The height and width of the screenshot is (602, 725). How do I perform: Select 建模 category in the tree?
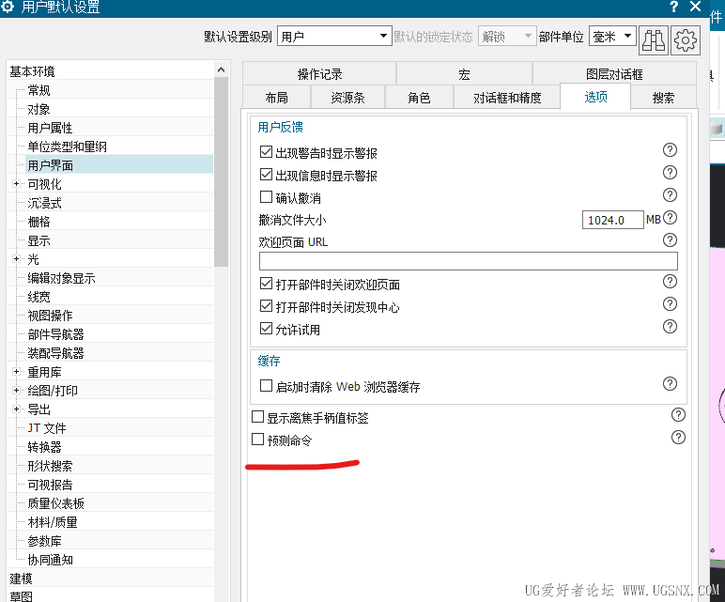click(x=21, y=579)
